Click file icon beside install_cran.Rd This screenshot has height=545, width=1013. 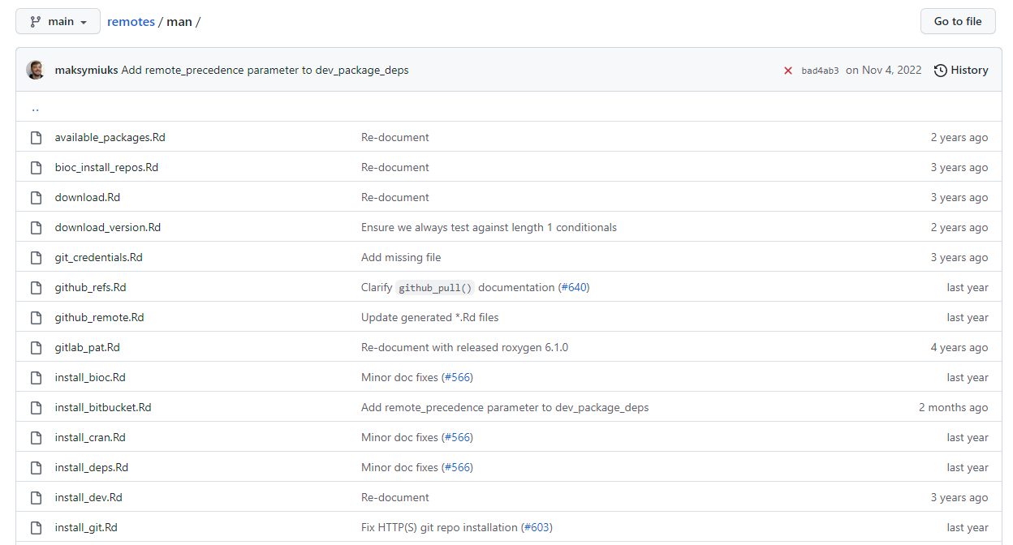click(x=36, y=438)
